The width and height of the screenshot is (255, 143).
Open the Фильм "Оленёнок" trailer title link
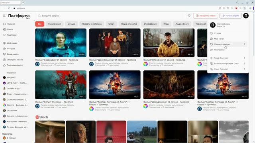(x=164, y=60)
